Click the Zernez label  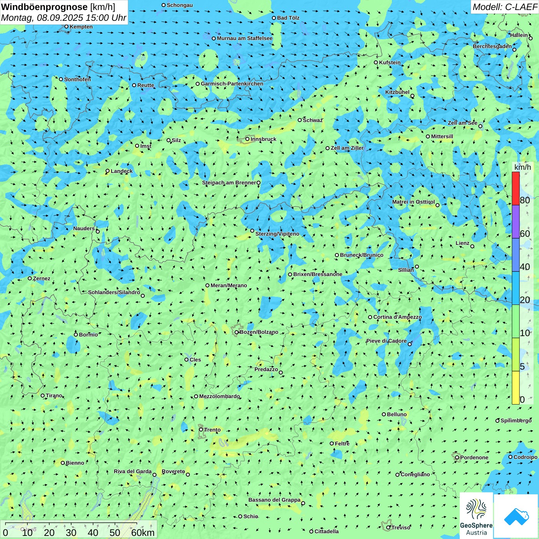42,278
